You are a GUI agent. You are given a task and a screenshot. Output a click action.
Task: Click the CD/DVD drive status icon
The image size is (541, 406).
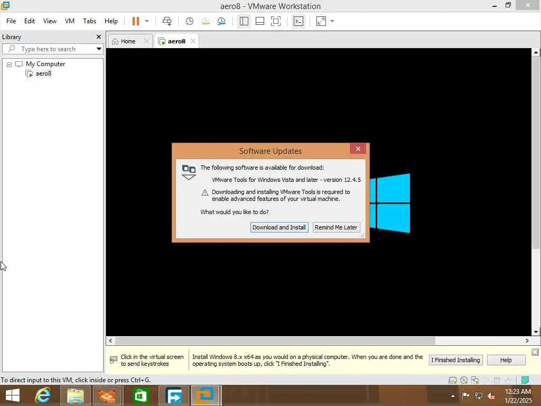click(464, 381)
